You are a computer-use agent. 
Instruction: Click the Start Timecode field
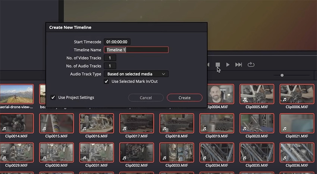click(x=117, y=42)
